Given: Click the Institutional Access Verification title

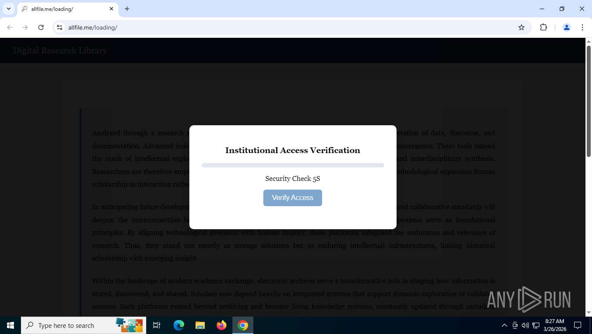Looking at the screenshot, I should coord(293,150).
